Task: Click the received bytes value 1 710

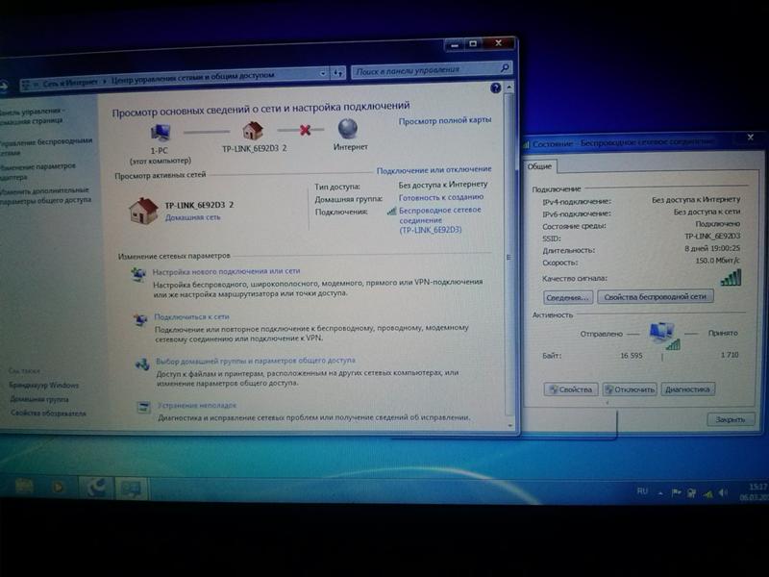Action: [x=730, y=354]
